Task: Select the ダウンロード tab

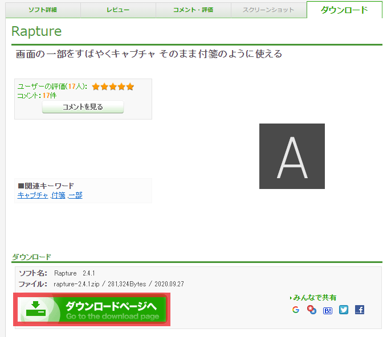Action: (x=344, y=10)
